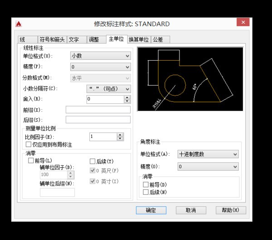Click 辅单位因子(B) up arrow
Screen dimensions: 272x240
[71, 173]
